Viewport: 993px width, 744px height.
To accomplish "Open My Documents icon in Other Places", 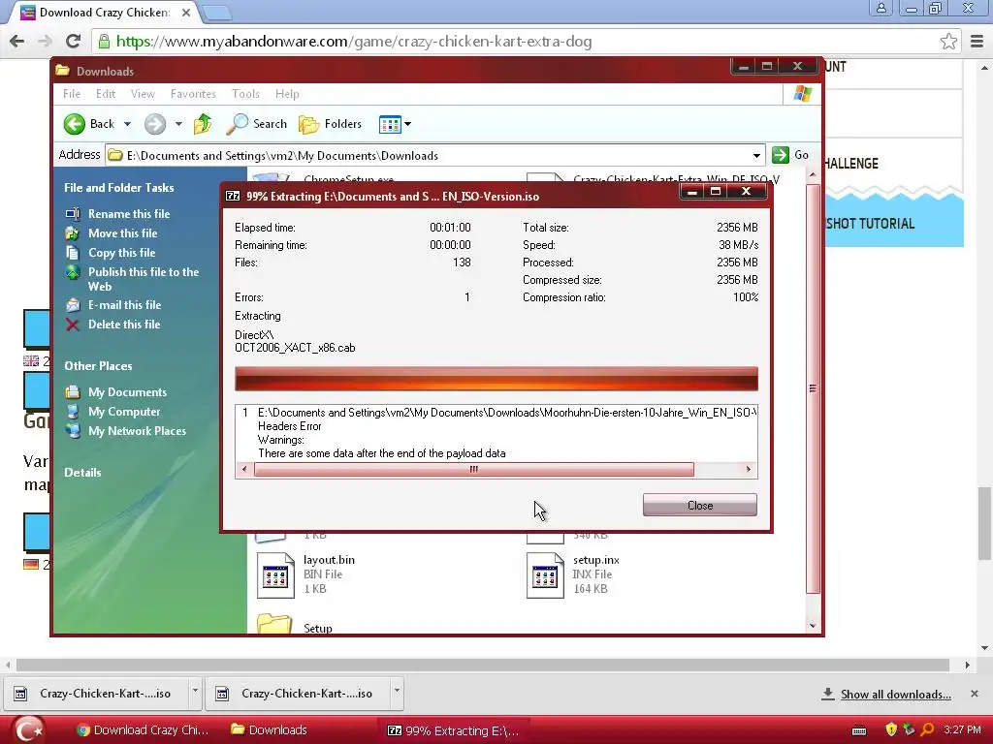I will click(73, 392).
